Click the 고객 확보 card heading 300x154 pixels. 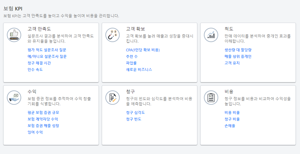[x=136, y=29]
